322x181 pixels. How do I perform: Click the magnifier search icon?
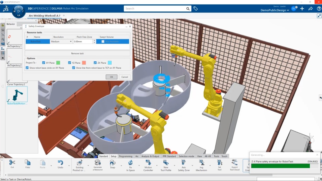188,9
